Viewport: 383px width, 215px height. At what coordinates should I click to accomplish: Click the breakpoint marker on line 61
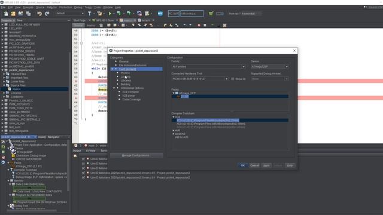coord(76,81)
